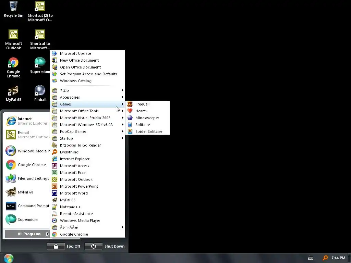Launch Hearts from the Games submenu
The image size is (351, 263).
[147, 111]
